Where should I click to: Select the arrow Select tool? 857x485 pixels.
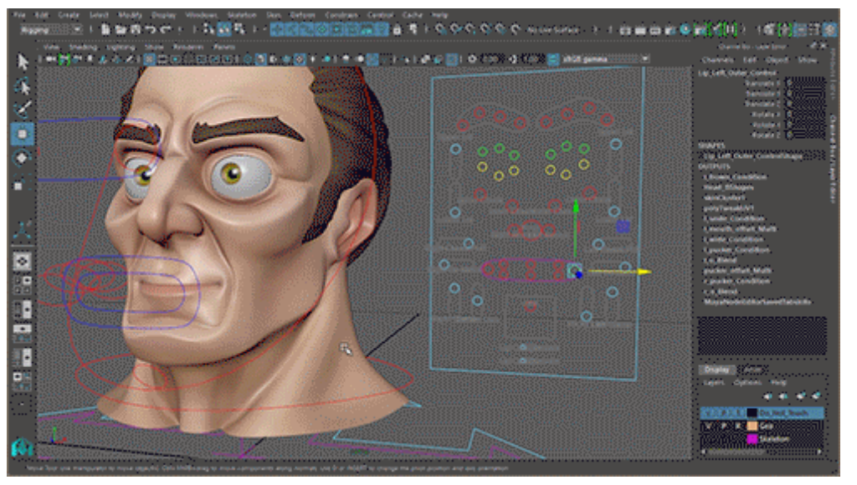23,62
